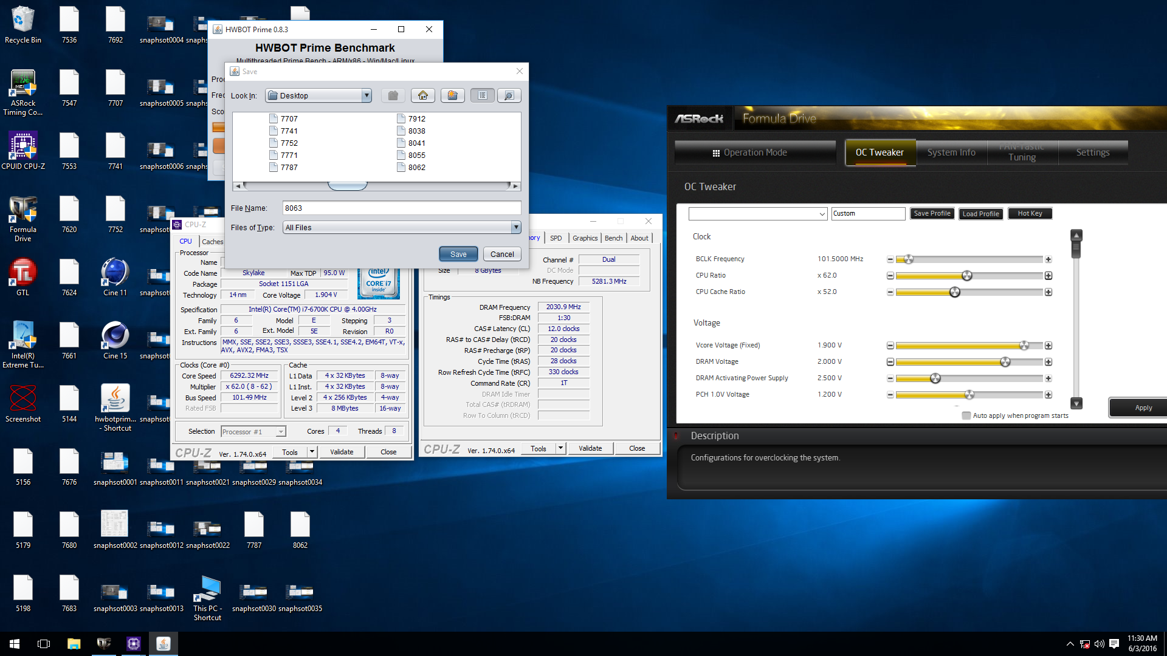Viewport: 1167px width, 656px height.
Task: Click the Custom profile name field
Action: tap(869, 214)
